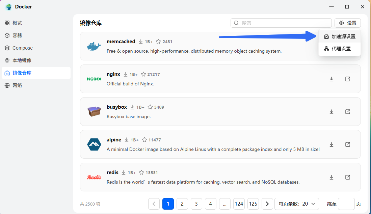Click busybox star icon
This screenshot has width=371, height=214.
click(x=150, y=107)
